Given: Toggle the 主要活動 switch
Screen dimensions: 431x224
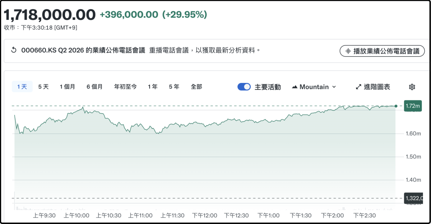Looking at the screenshot, I should (x=244, y=87).
